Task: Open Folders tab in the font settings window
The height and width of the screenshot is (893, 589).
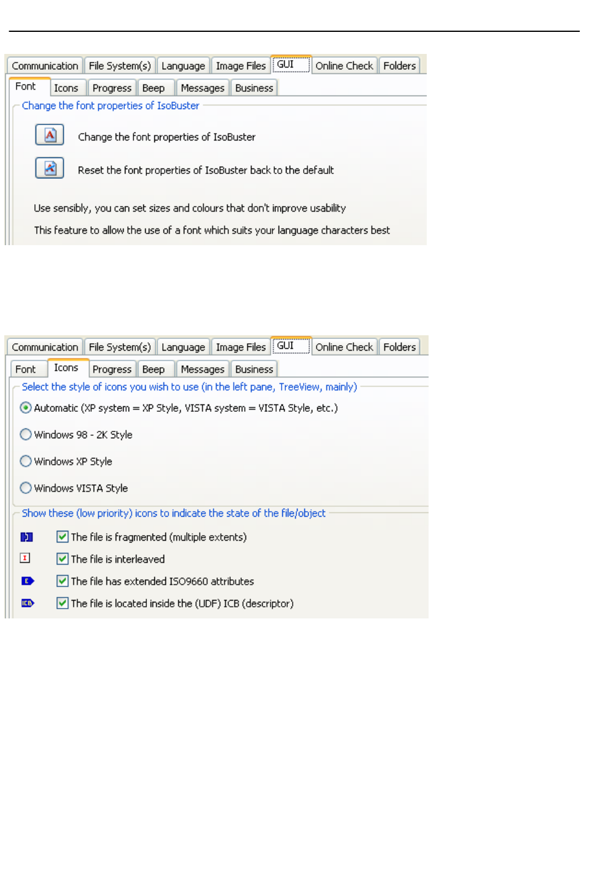Action: pyautogui.click(x=399, y=66)
